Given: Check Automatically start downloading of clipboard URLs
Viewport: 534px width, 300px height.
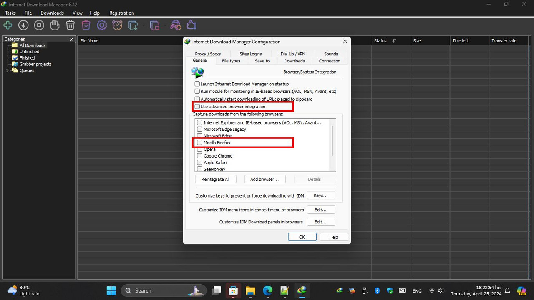Looking at the screenshot, I should [197, 99].
